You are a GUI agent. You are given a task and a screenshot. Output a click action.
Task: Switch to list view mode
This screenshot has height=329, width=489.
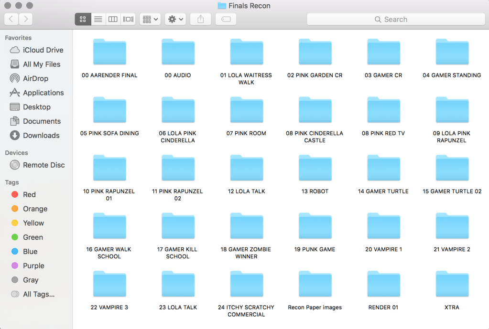pyautogui.click(x=98, y=19)
